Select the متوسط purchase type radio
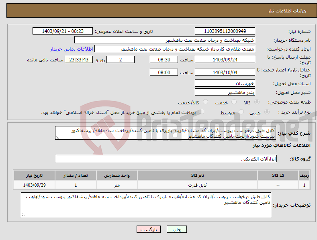The image size is (317, 240). (x=241, y=112)
